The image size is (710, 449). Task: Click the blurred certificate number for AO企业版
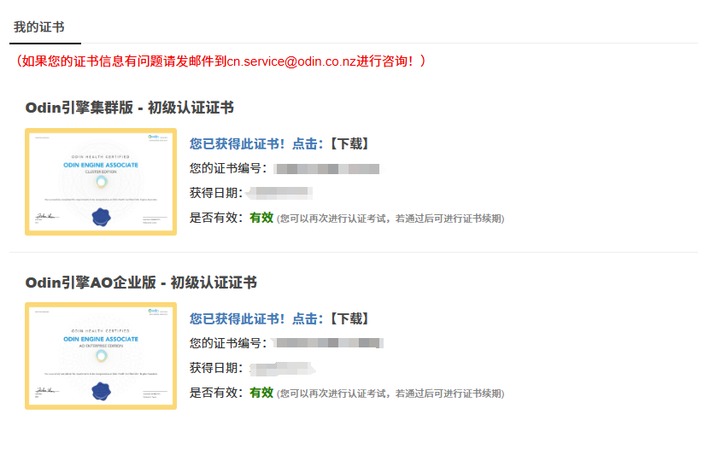click(x=328, y=343)
